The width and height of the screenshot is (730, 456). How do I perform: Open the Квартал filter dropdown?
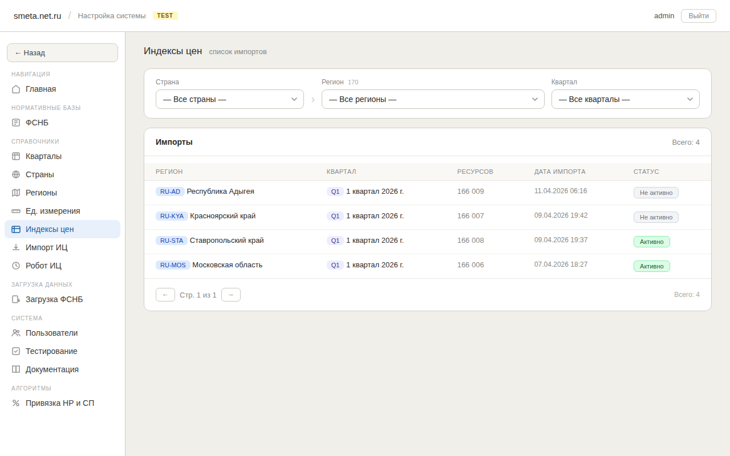click(625, 99)
